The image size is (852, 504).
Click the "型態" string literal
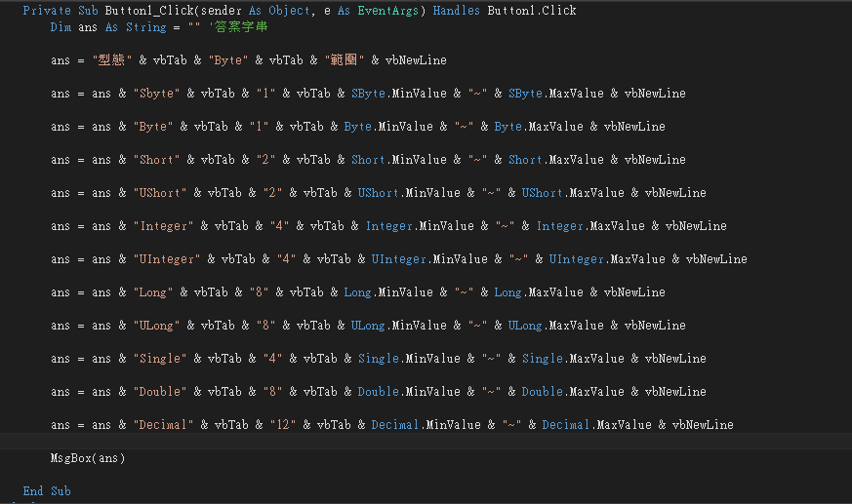click(x=112, y=60)
